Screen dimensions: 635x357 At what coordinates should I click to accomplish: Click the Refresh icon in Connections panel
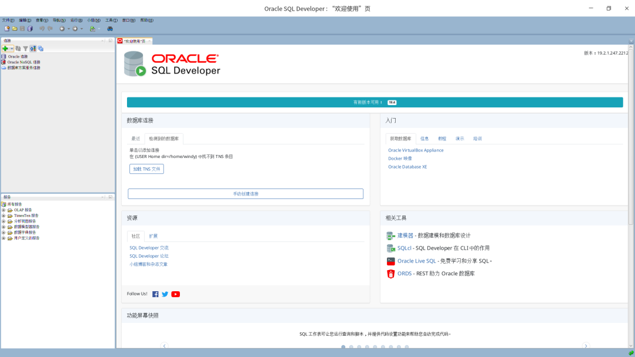point(18,49)
